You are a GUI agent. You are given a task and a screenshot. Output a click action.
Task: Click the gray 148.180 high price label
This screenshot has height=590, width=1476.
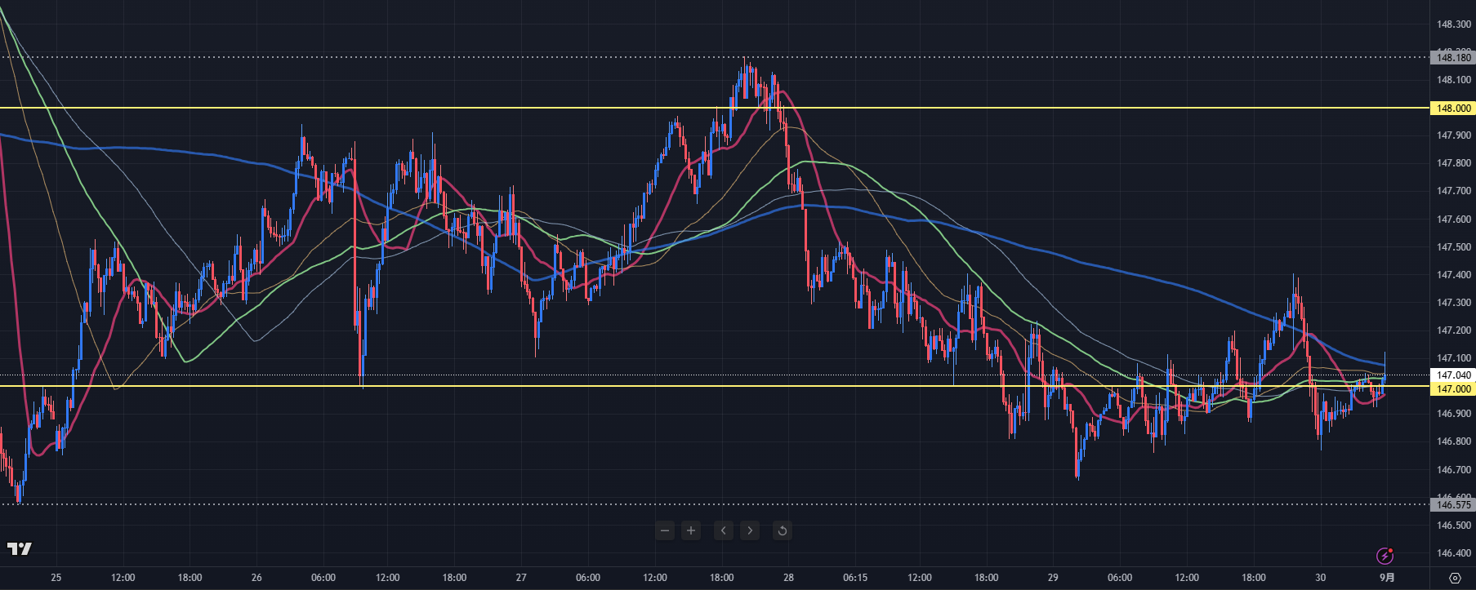pyautogui.click(x=1453, y=57)
